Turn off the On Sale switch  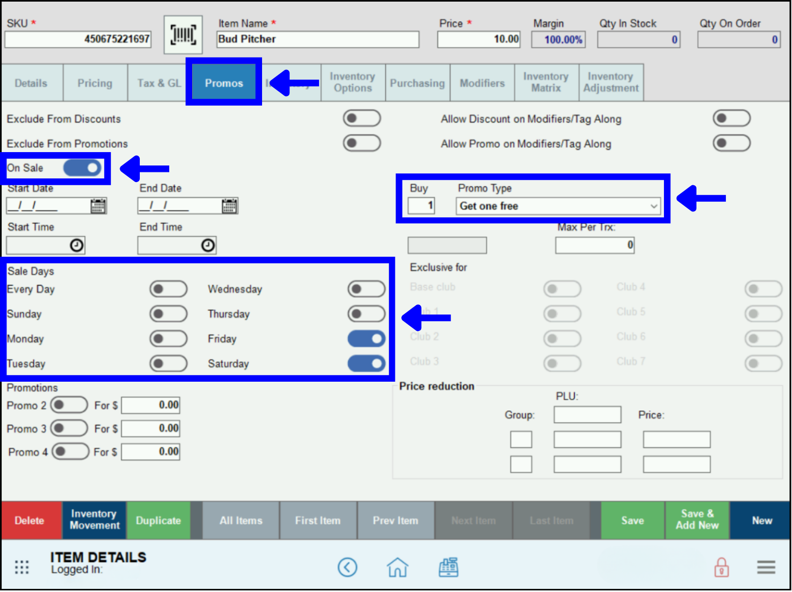click(82, 168)
